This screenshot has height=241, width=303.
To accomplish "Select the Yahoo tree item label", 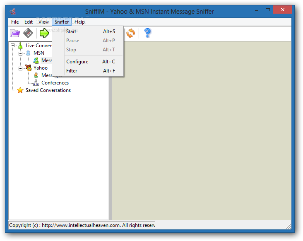I will pos(41,68).
